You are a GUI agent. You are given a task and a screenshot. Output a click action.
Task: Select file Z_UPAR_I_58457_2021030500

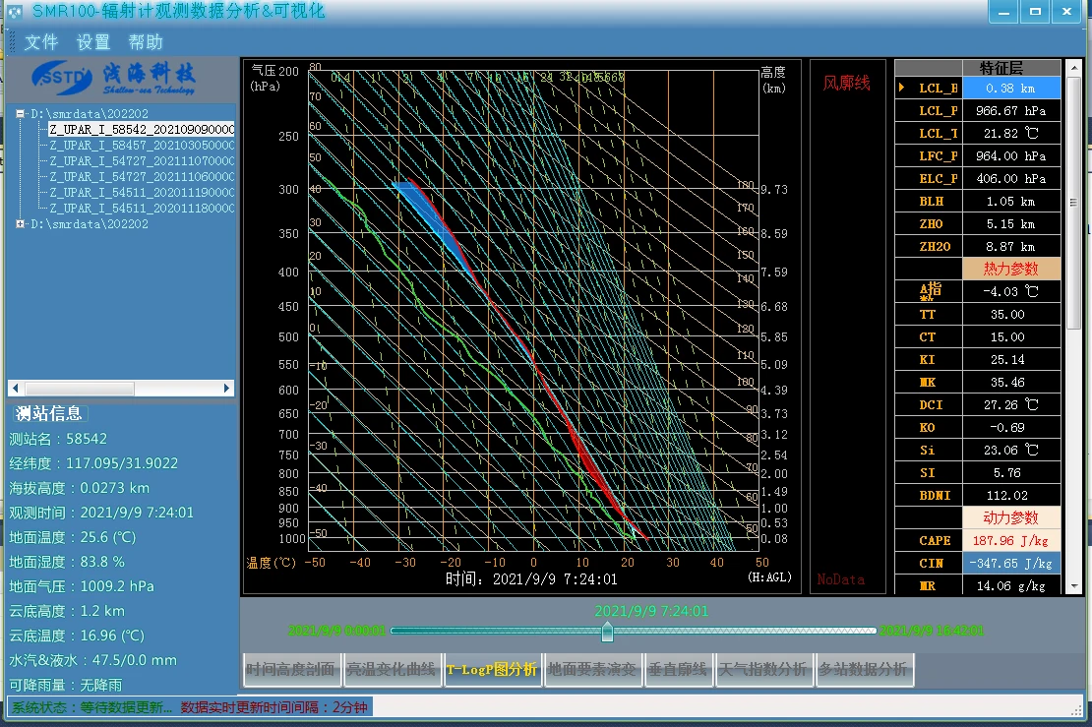pos(142,146)
